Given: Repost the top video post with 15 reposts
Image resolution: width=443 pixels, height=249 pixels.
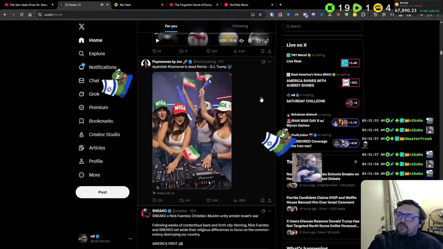Looking at the screenshot, I should coord(183,51).
